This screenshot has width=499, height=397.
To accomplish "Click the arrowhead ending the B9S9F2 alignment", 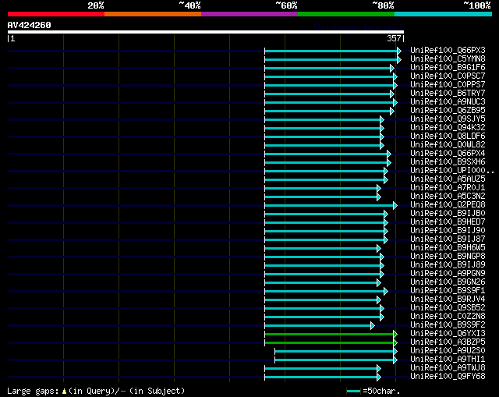I will (x=373, y=325).
